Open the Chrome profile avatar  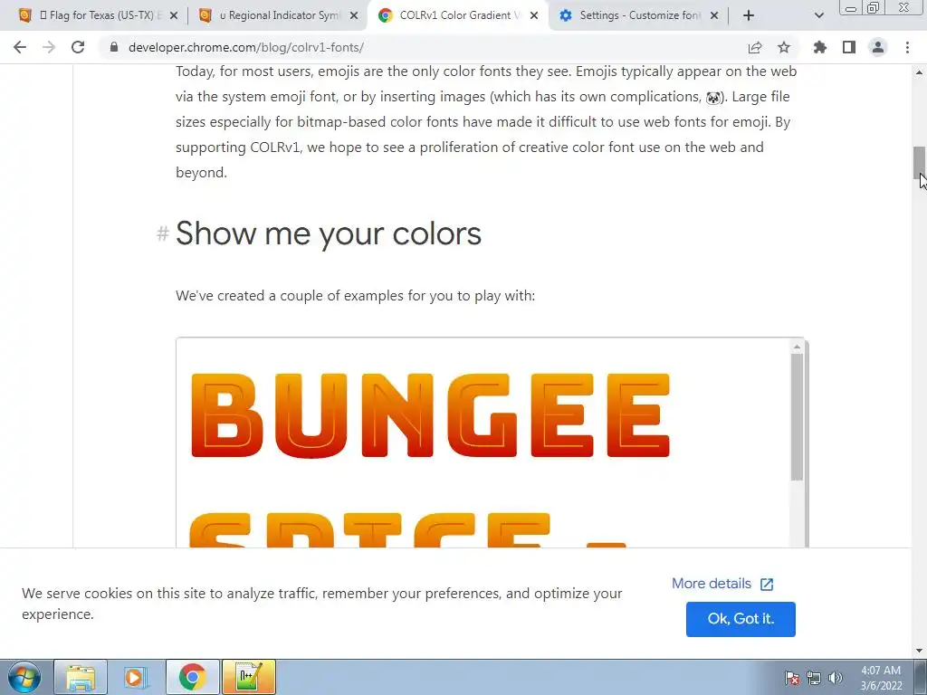click(x=878, y=47)
